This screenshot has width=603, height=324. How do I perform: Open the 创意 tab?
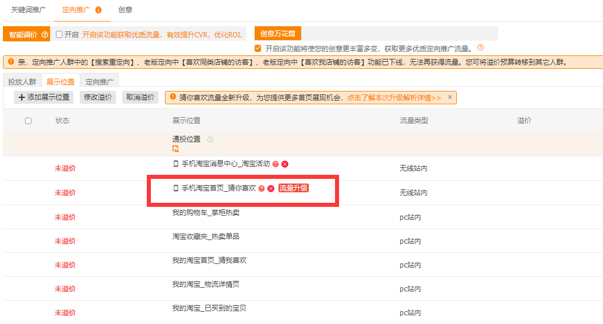125,10
